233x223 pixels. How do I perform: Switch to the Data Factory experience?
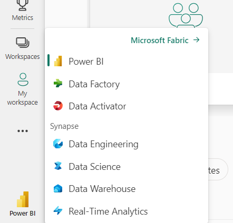pyautogui.click(x=127, y=84)
